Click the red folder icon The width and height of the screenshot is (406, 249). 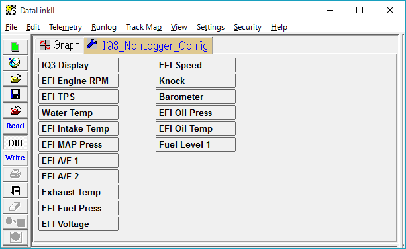15,111
